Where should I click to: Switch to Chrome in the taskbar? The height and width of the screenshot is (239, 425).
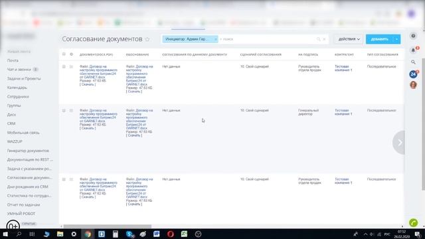(x=88, y=234)
